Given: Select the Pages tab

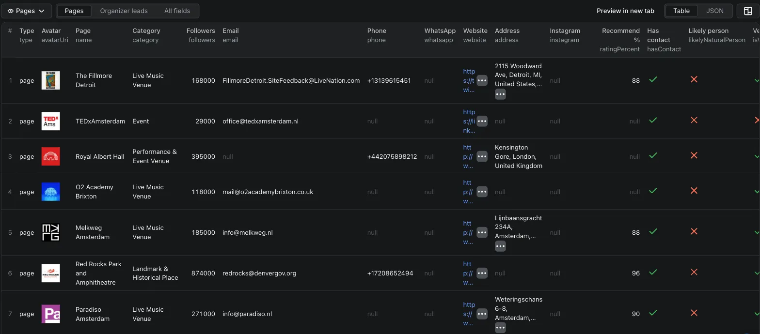Looking at the screenshot, I should 74,11.
